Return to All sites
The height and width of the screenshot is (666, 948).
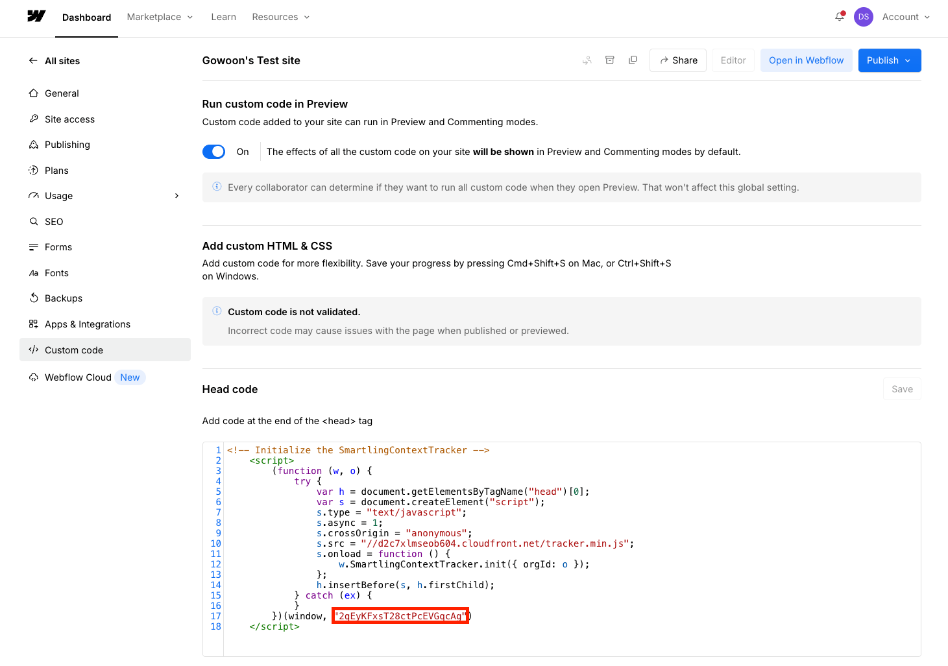[x=62, y=61]
